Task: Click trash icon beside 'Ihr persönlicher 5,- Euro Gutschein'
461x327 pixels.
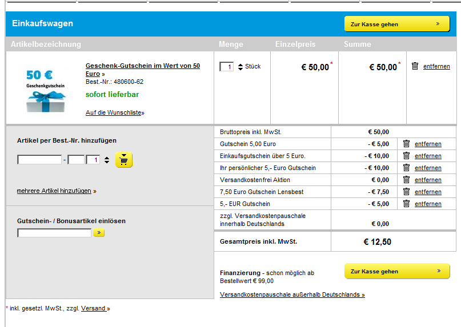Action: click(x=406, y=168)
